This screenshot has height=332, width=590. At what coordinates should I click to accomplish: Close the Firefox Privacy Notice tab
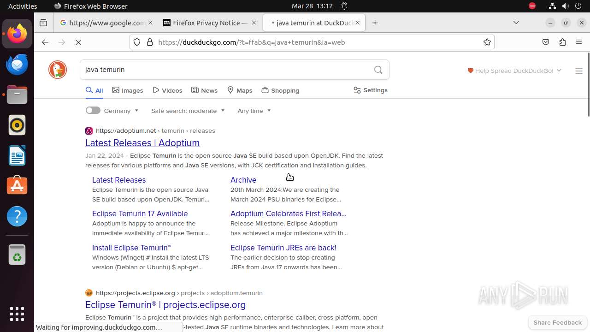tap(253, 23)
